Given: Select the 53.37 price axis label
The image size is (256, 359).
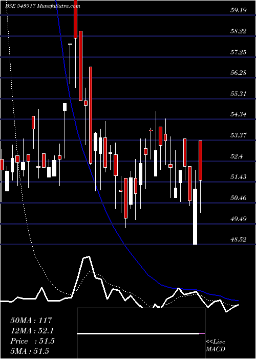Looking at the screenshot, I should (x=239, y=135).
